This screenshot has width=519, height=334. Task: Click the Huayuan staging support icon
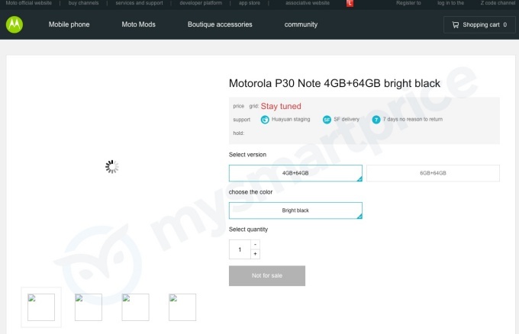(x=265, y=120)
